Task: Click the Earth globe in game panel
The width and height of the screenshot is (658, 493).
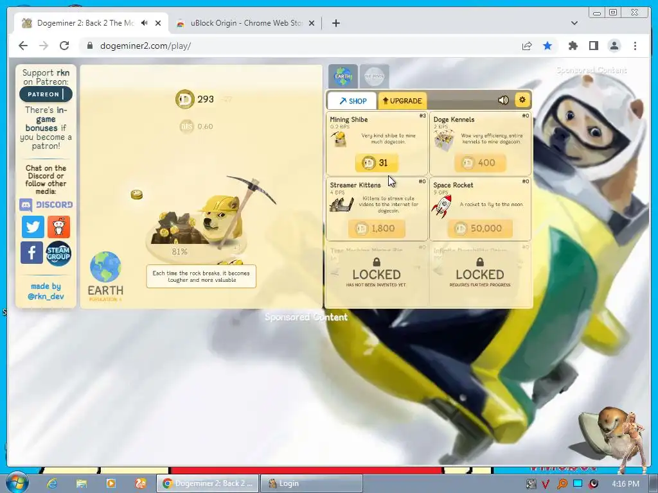Action: [x=105, y=267]
